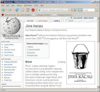The height and width of the screenshot is (92, 100).
Task: Open the search engine selector dropdown arrow
Action: pyautogui.click(x=82, y=10)
